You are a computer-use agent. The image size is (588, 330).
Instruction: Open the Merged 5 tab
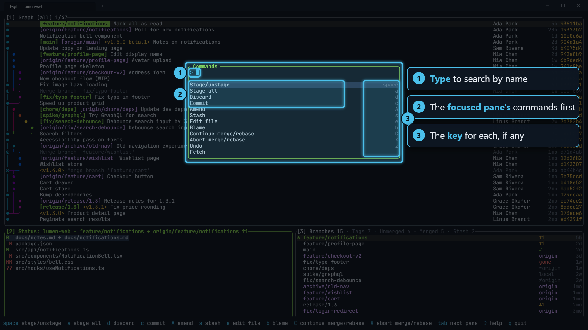click(x=432, y=232)
